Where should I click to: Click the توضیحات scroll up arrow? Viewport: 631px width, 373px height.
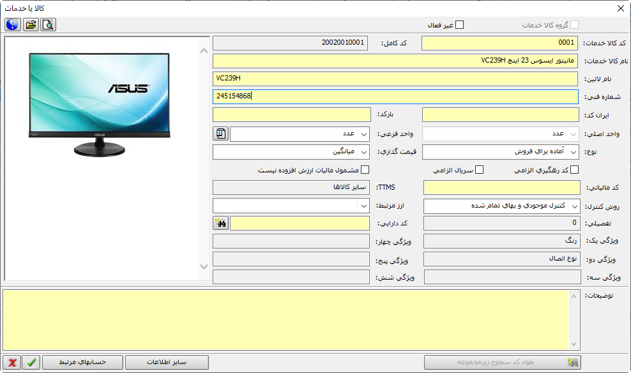point(574,296)
